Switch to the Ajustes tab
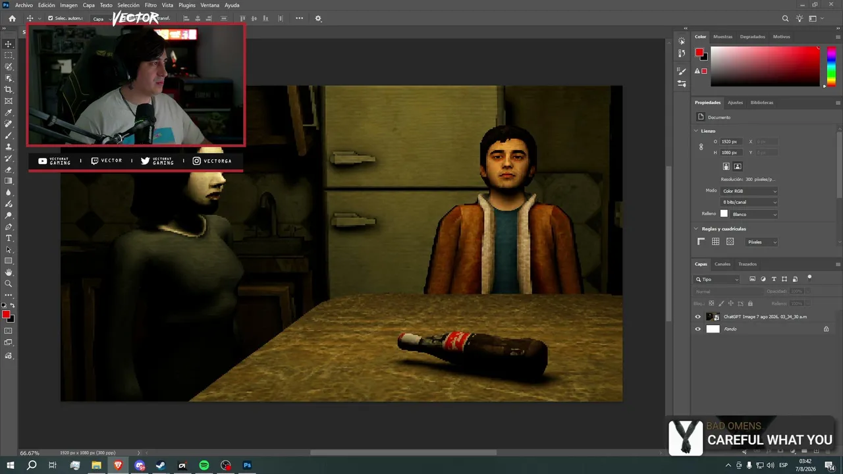The image size is (843, 474). pyautogui.click(x=735, y=103)
